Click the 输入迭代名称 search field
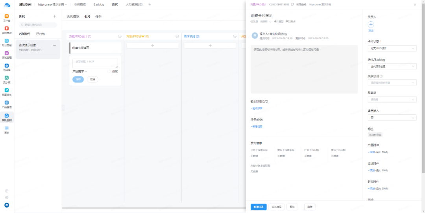Screen dimensions: 425x213 38,25
